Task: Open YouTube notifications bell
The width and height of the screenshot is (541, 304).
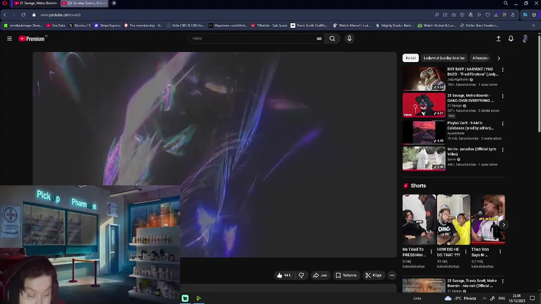Action: [511, 38]
